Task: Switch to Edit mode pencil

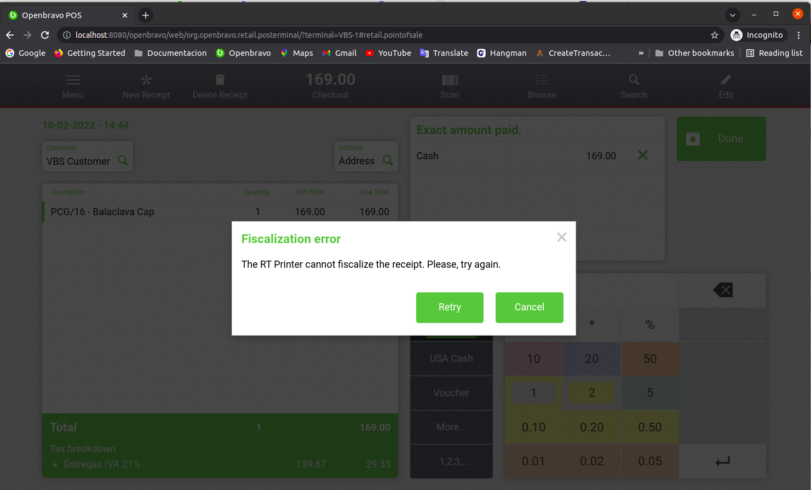Action: (726, 80)
